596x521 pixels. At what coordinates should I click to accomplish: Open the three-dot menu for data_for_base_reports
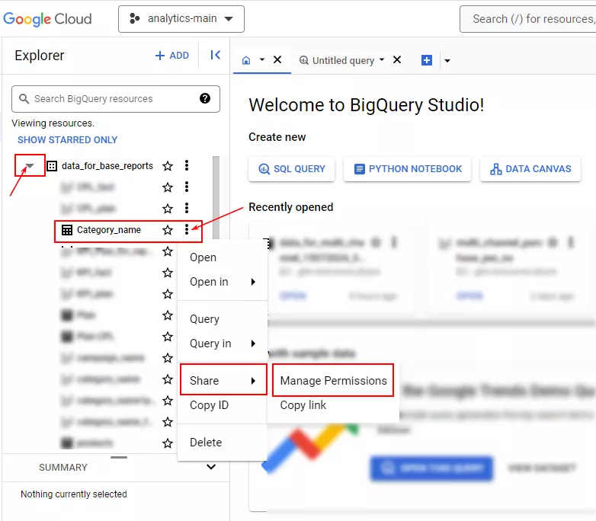click(186, 165)
